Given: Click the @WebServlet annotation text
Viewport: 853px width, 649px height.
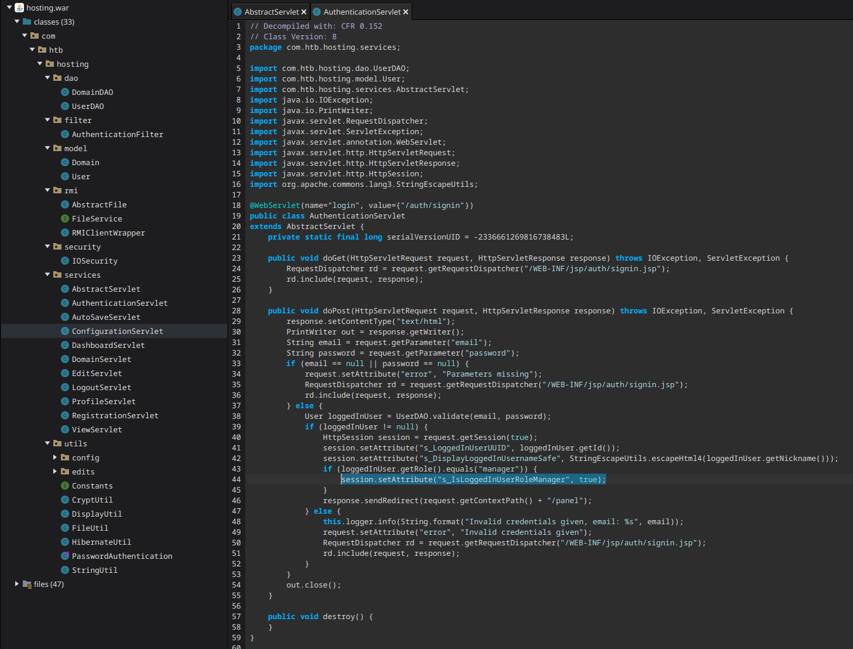Looking at the screenshot, I should click(x=275, y=205).
